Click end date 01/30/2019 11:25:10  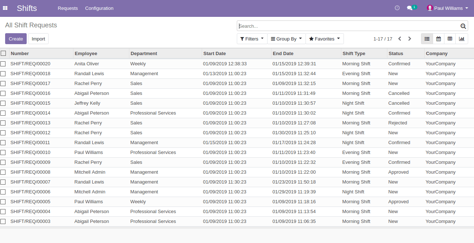coord(294,133)
